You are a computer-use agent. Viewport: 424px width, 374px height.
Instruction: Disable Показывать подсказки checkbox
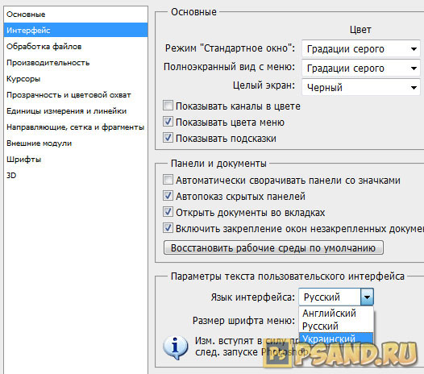coord(168,138)
